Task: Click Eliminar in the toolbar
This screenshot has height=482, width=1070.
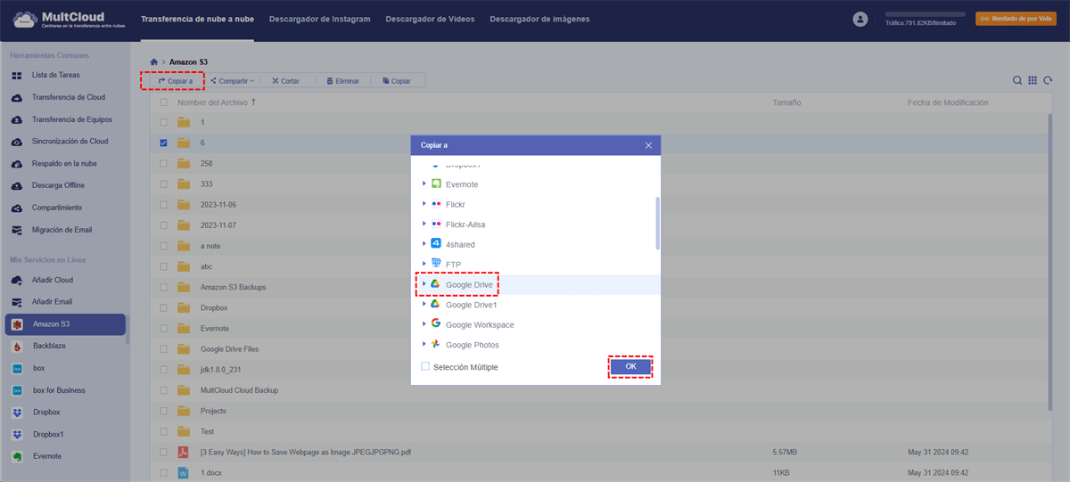Action: click(x=342, y=81)
